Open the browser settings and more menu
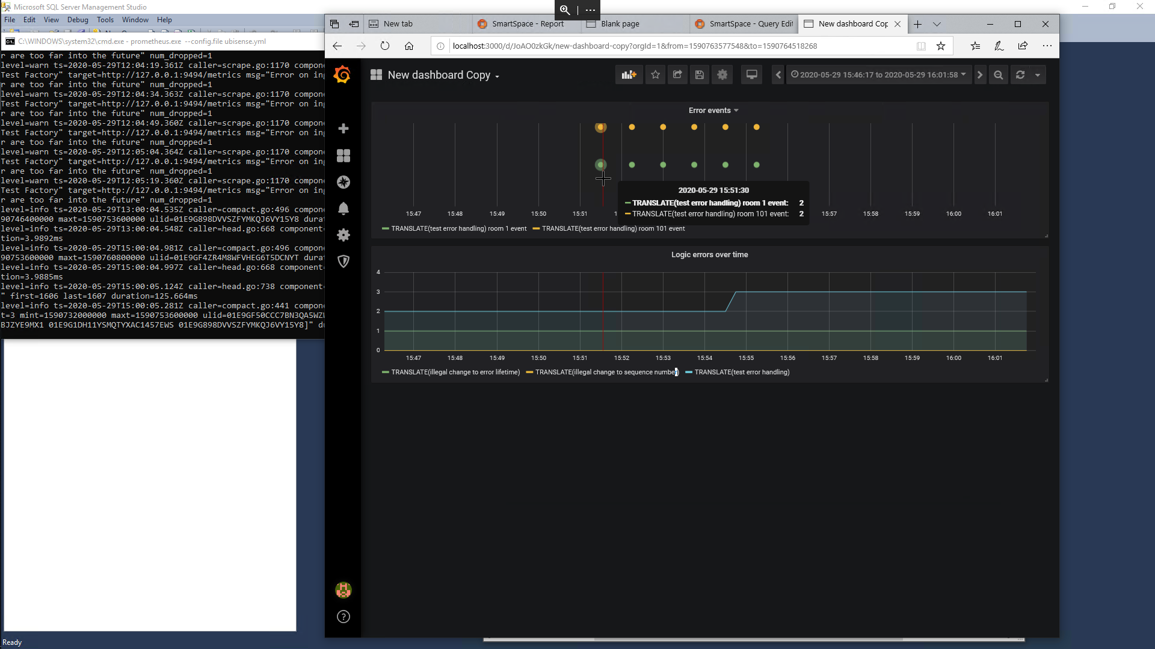 pos(1047,46)
